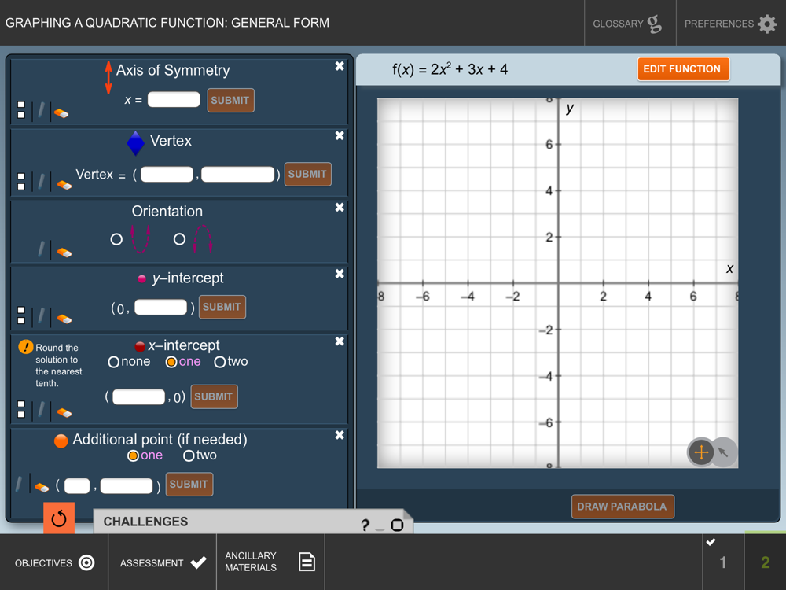Minimize the Challenges panel

[380, 527]
